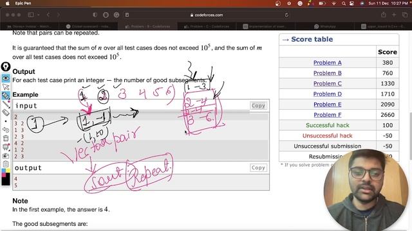The height and width of the screenshot is (231, 412).
Task: Show the tab overview
Action: click(x=405, y=15)
